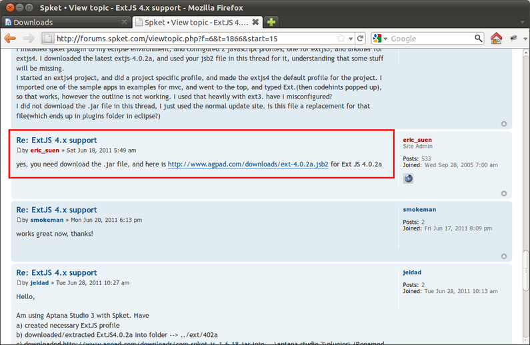Image resolution: width=530 pixels, height=345 pixels.
Task: Go back using the browser back arrow
Action: click(10, 39)
